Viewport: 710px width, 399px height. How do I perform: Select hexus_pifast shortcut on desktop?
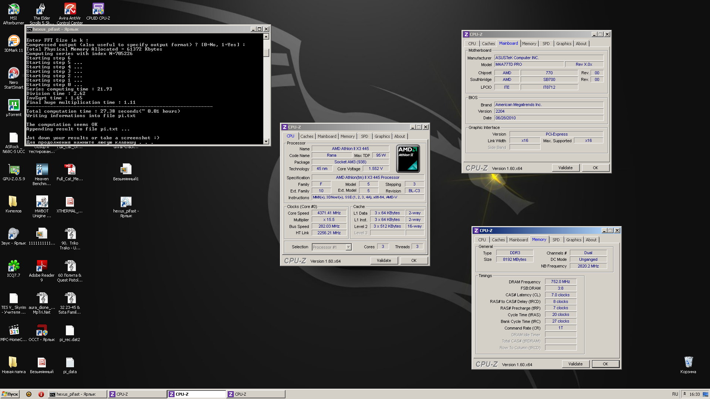[126, 207]
